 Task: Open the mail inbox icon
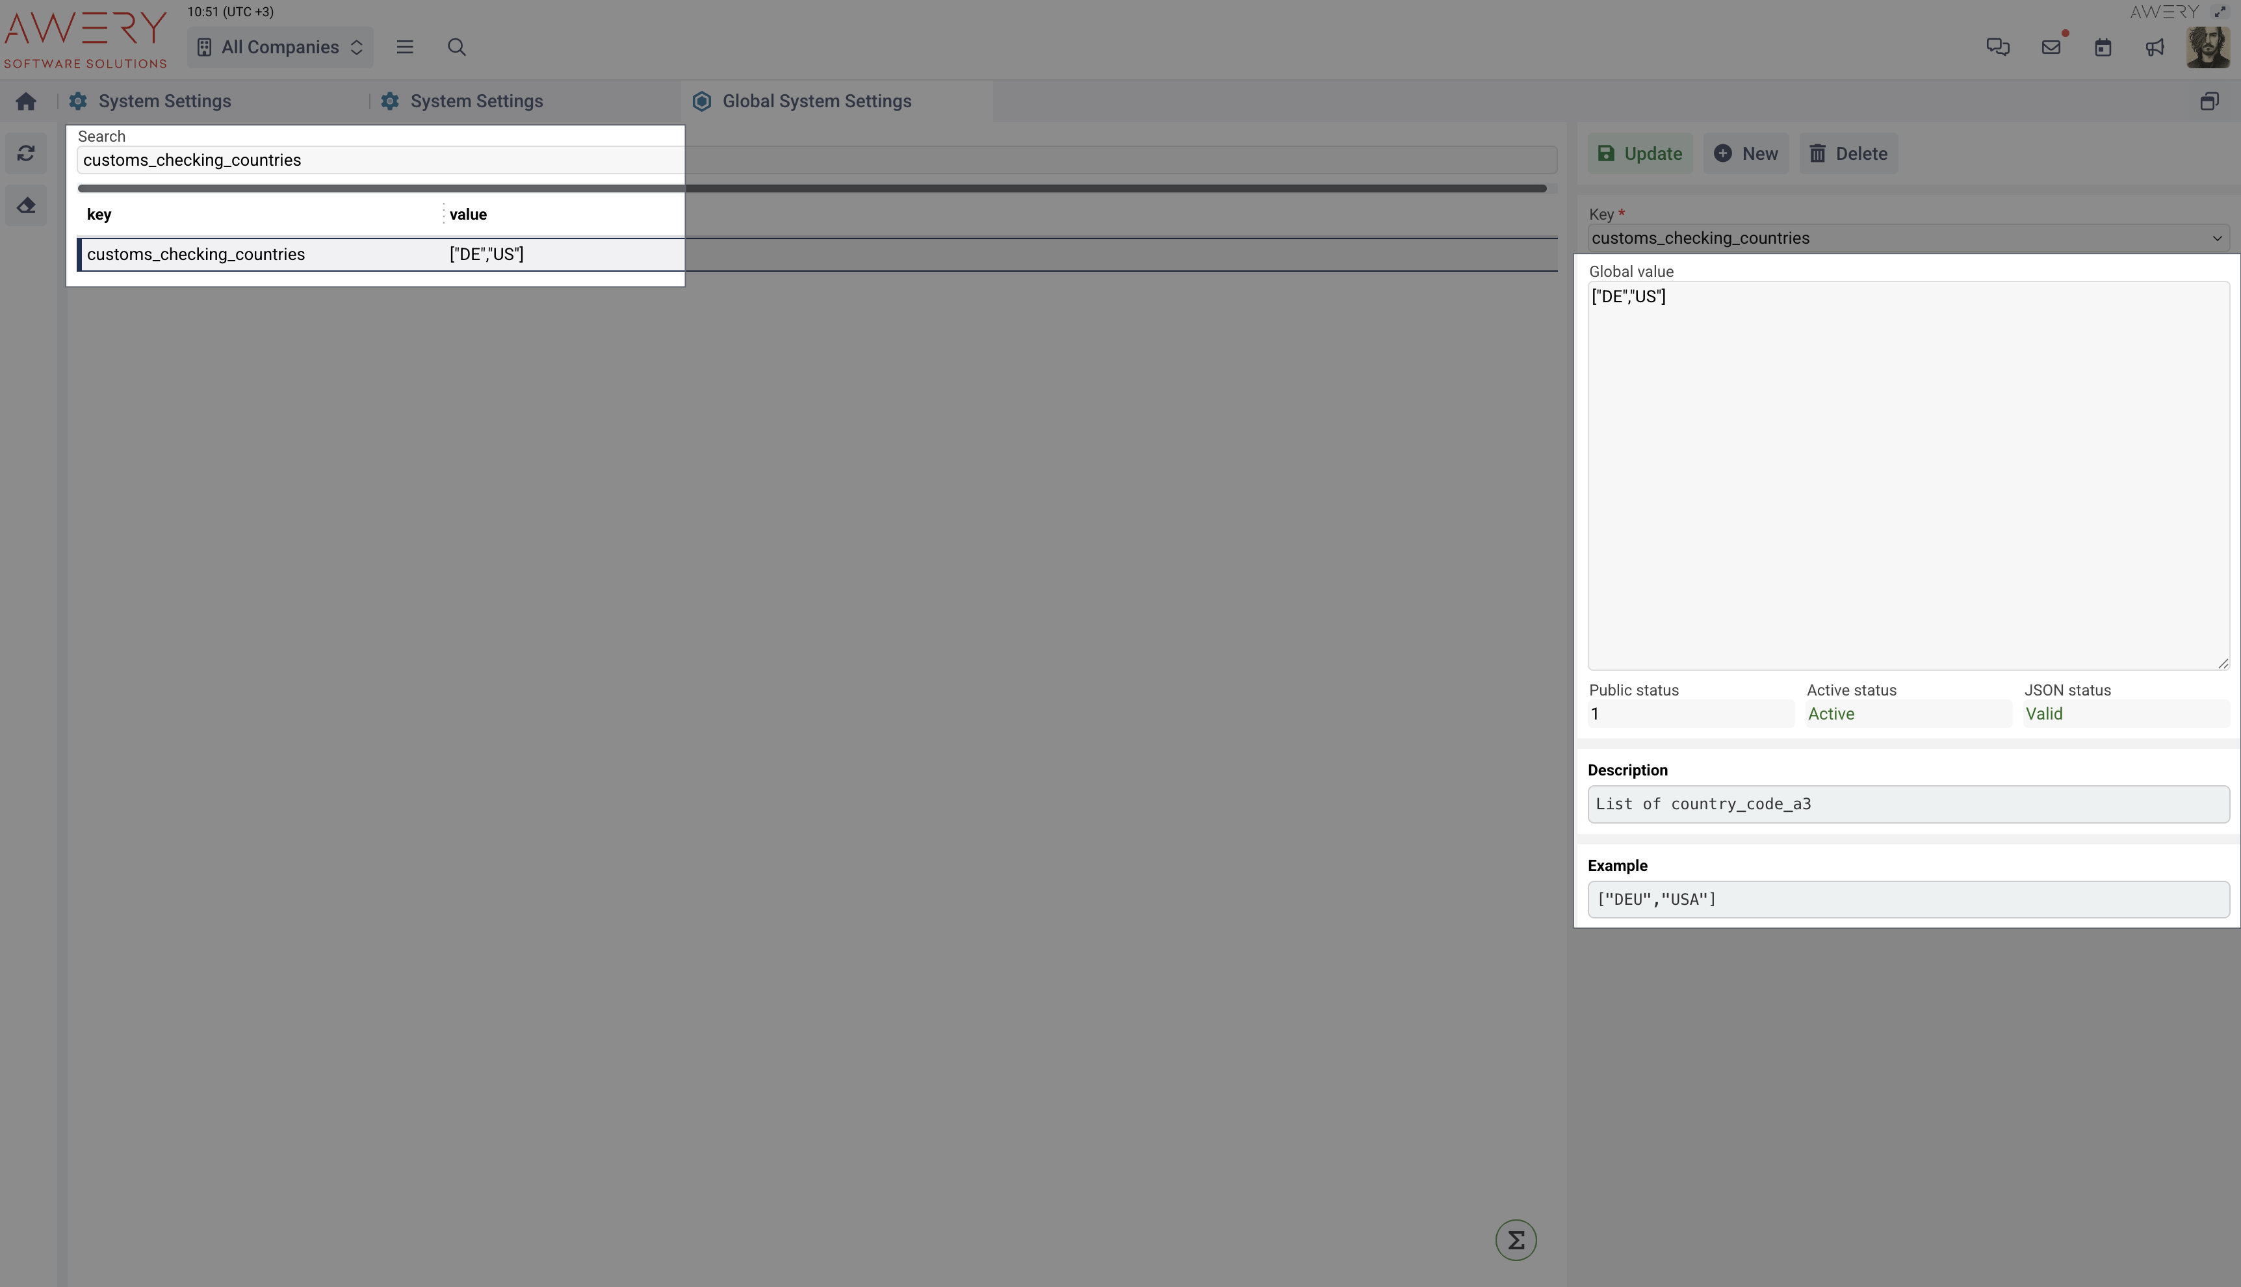(2050, 47)
